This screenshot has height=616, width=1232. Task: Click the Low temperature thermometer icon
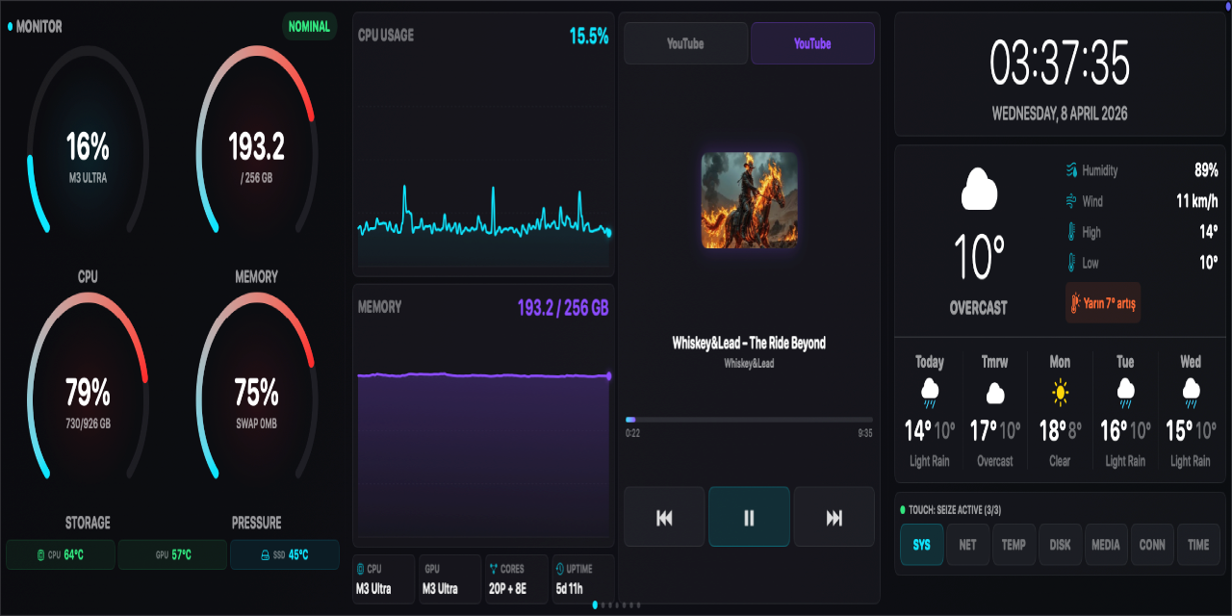pos(1071,263)
